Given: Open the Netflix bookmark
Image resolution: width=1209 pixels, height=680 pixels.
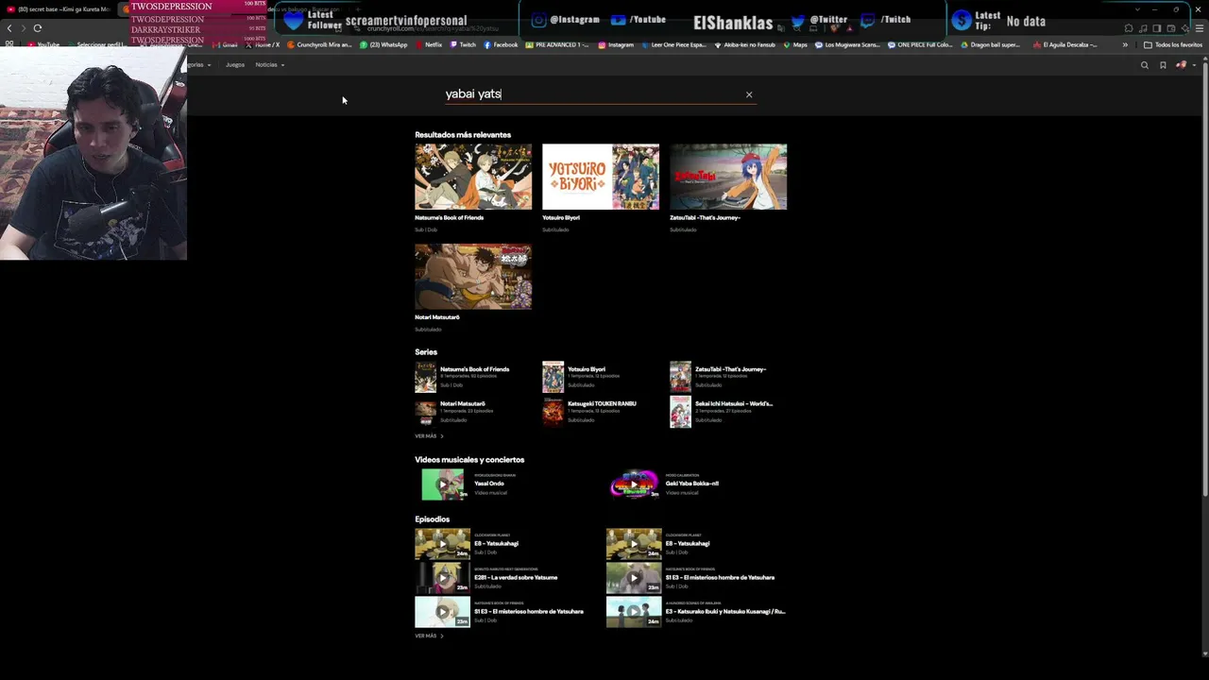Looking at the screenshot, I should tap(429, 44).
